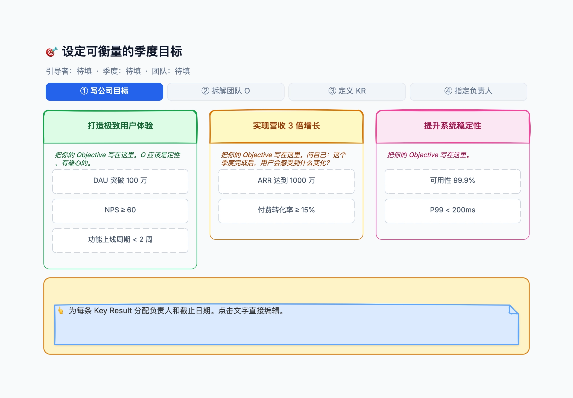Select the ARR 达到 1000 万 key result
Screen dimensions: 573x398
point(286,182)
